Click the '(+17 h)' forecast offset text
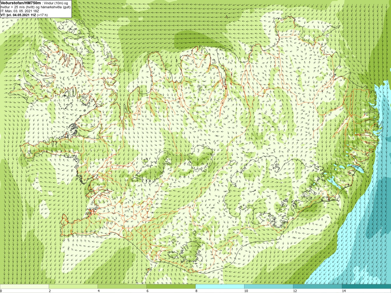391x293 pixels. tap(42, 15)
